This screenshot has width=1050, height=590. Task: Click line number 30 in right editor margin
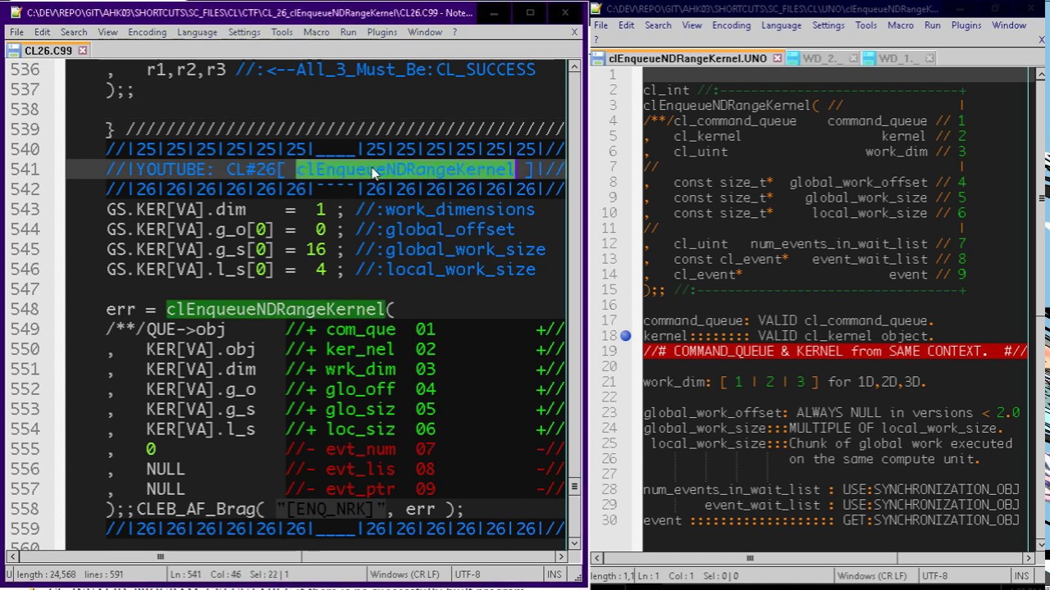[609, 520]
